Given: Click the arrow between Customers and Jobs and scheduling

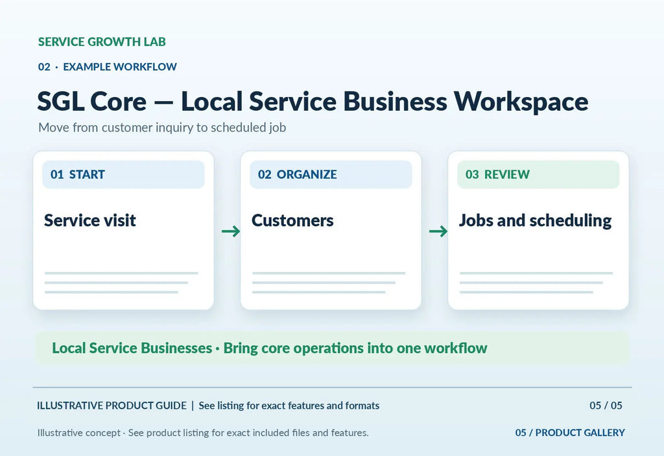Looking at the screenshot, I should click(438, 231).
